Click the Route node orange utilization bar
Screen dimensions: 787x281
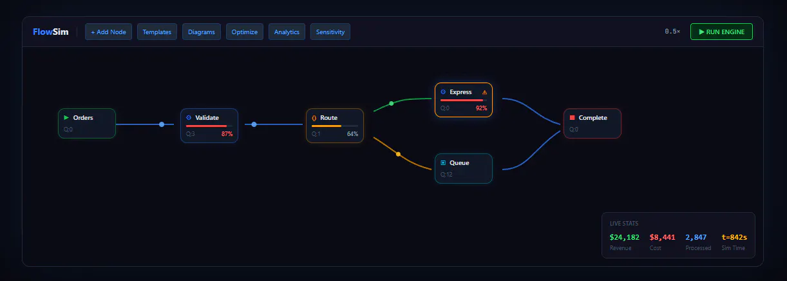pyautogui.click(x=327, y=126)
